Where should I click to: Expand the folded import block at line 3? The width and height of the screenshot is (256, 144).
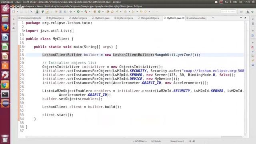(25, 31)
